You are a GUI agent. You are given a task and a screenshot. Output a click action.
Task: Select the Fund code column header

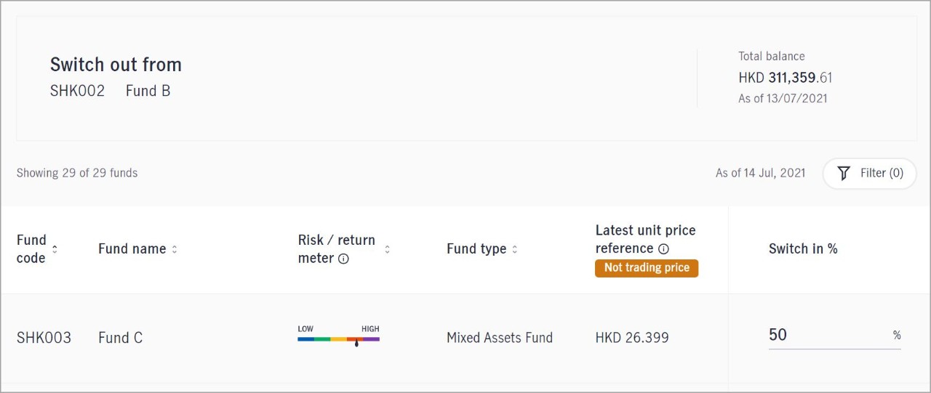coord(31,248)
